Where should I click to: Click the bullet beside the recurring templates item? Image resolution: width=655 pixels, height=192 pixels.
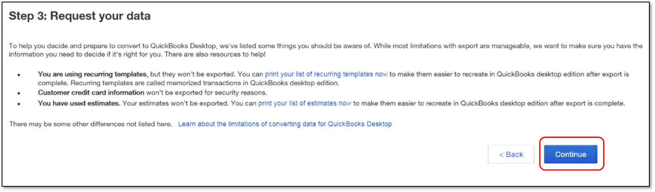click(x=19, y=75)
